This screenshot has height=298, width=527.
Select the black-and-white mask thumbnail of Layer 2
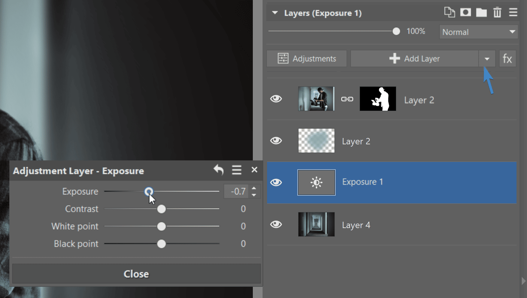pyautogui.click(x=378, y=99)
